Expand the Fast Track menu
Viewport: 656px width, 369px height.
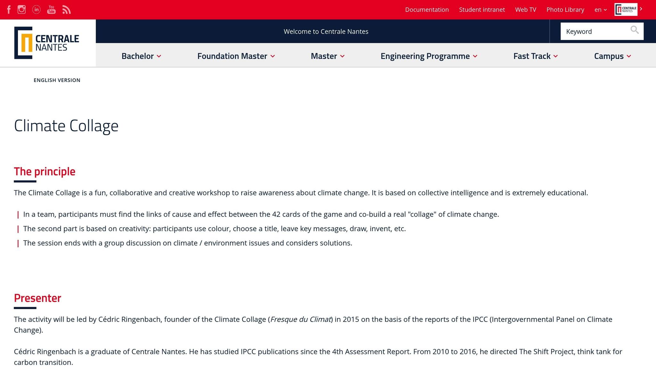536,56
